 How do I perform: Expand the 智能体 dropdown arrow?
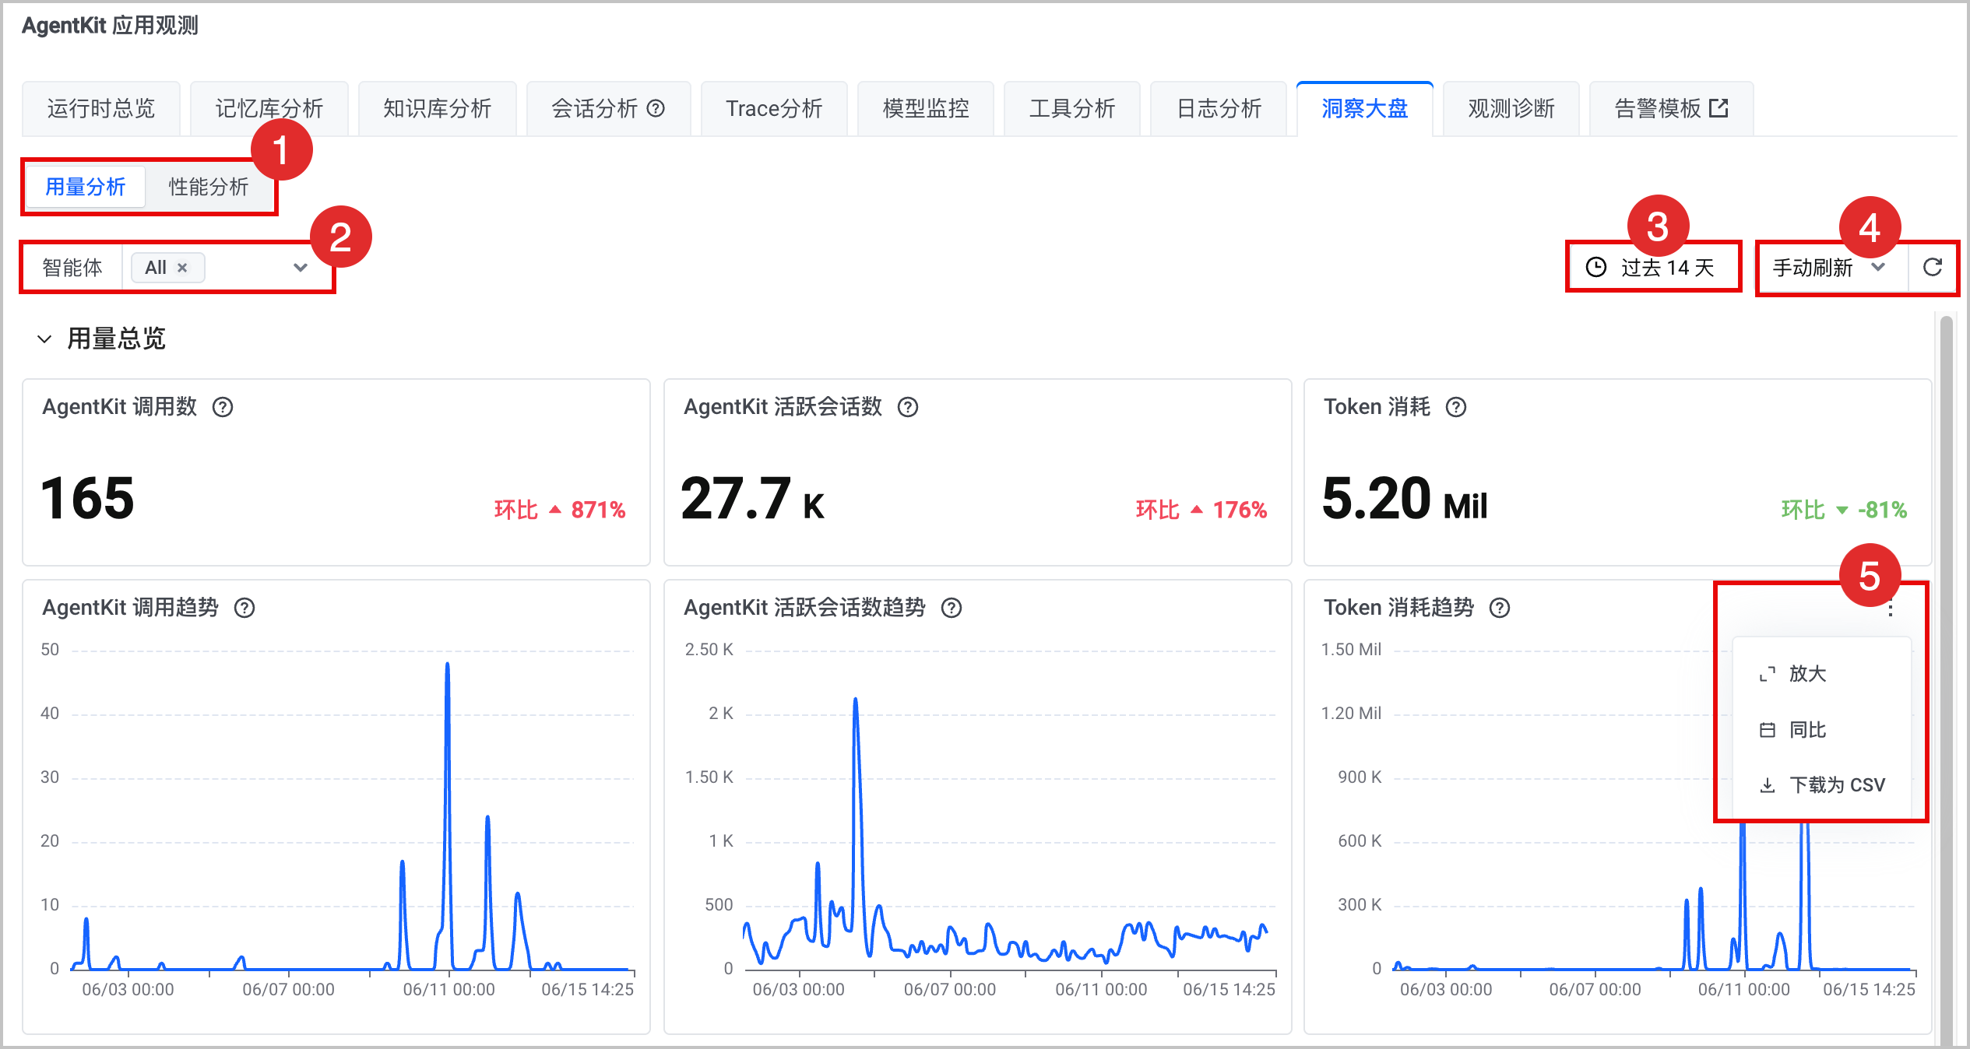click(301, 268)
